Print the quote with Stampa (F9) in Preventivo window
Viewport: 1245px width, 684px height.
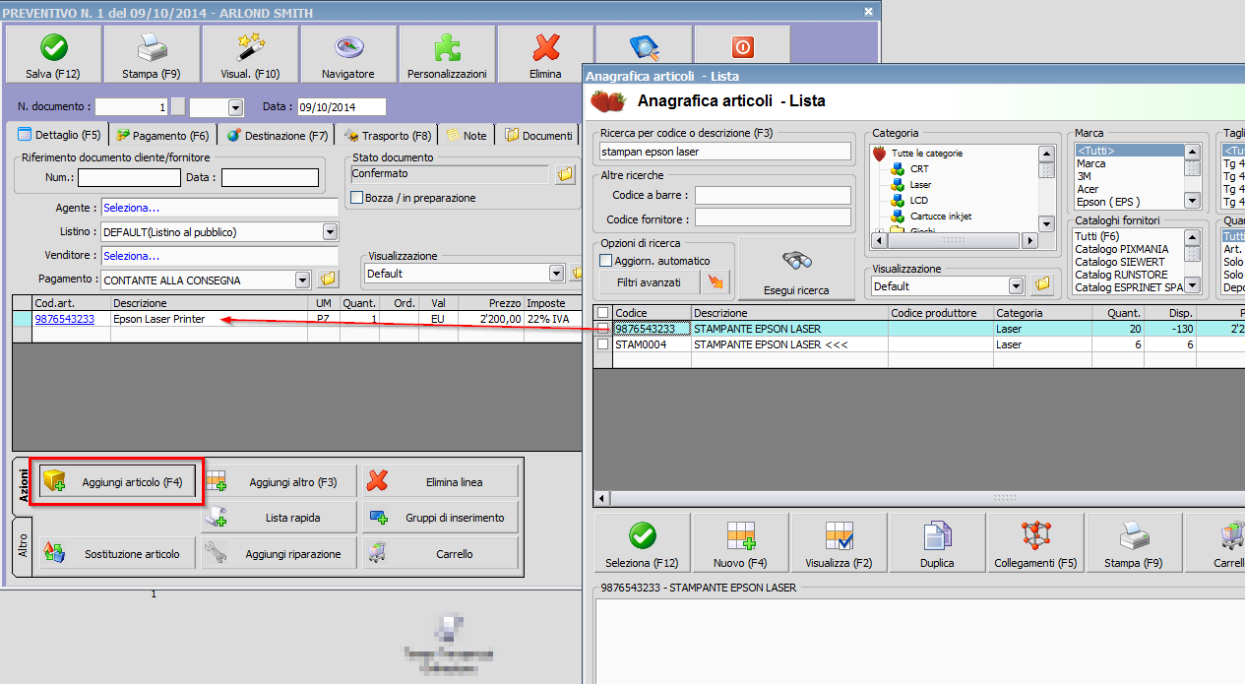pos(152,54)
